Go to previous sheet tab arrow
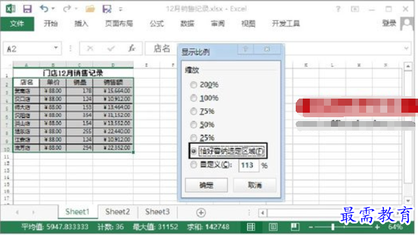This screenshot has height=235, width=418. 17,213
